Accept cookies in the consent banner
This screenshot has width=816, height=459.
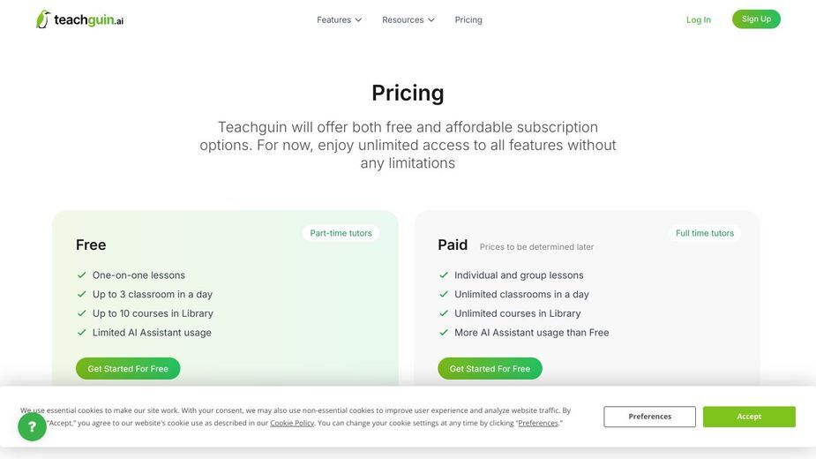point(749,417)
